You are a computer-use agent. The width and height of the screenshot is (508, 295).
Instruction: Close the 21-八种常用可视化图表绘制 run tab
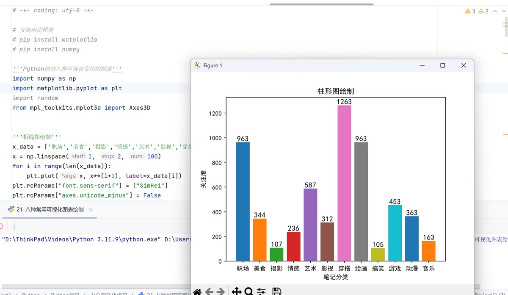point(91,210)
